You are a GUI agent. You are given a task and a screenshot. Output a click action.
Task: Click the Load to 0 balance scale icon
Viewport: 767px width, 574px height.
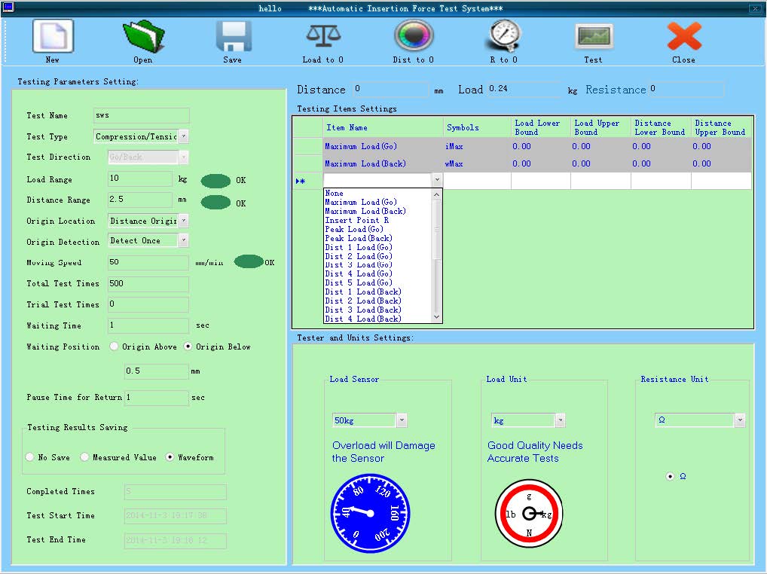pos(322,37)
